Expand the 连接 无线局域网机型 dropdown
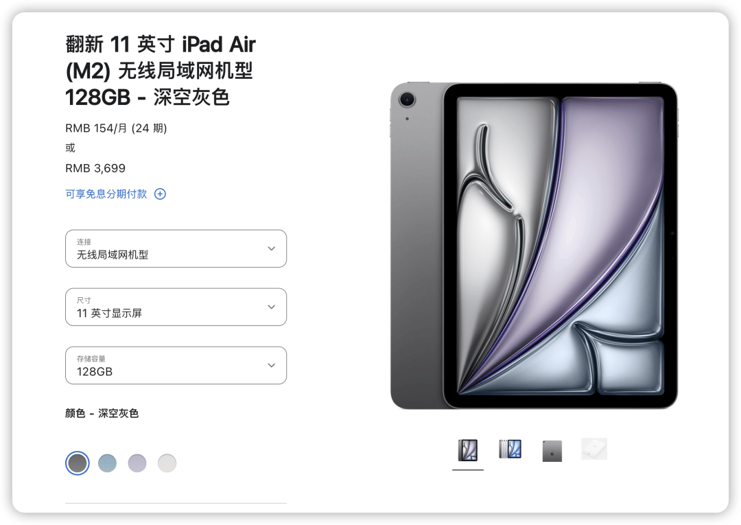Image resolution: width=741 pixels, height=525 pixels. (176, 248)
